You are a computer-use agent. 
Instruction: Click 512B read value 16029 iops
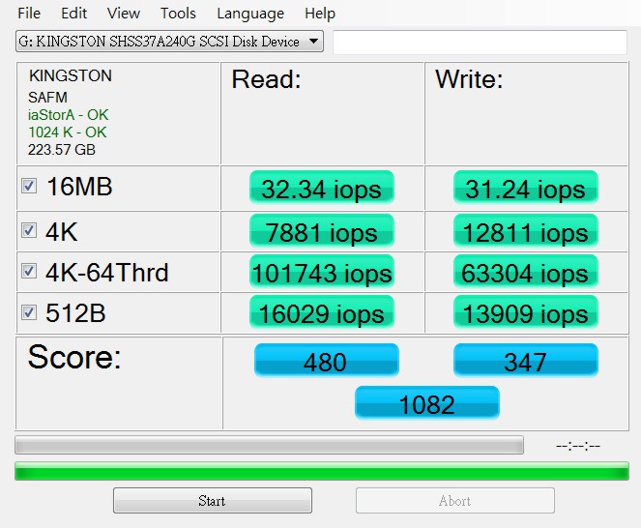tap(322, 312)
